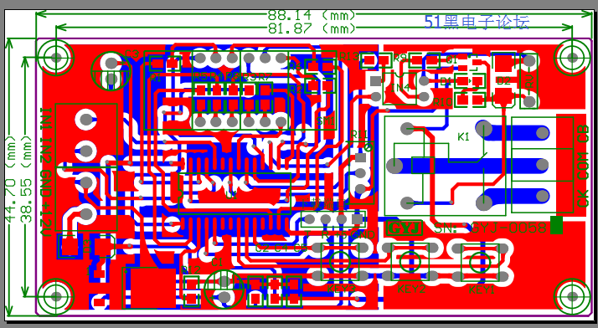Select the +12V terminal pad

tap(86, 214)
